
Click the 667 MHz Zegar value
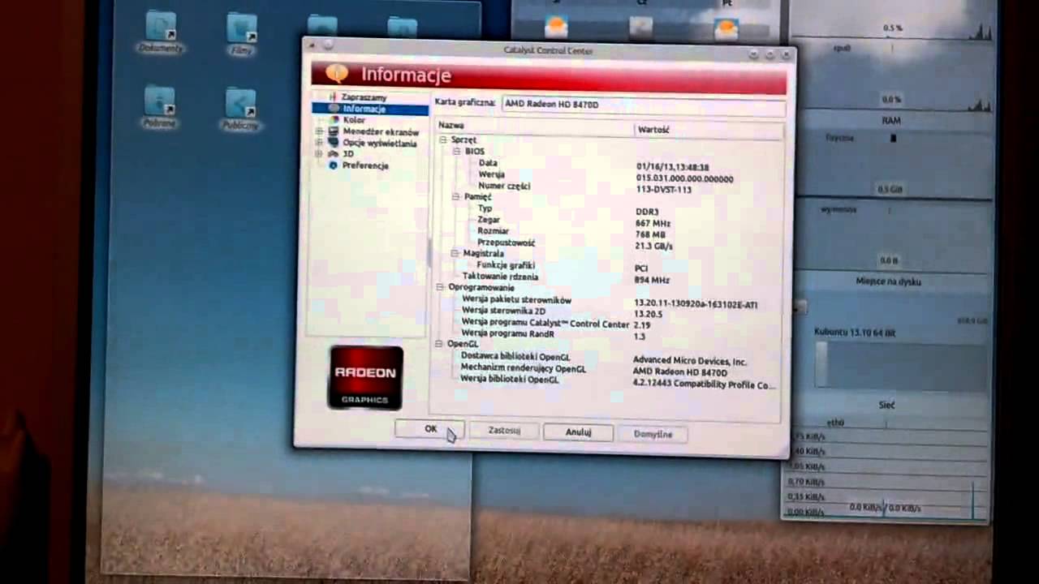pos(653,222)
